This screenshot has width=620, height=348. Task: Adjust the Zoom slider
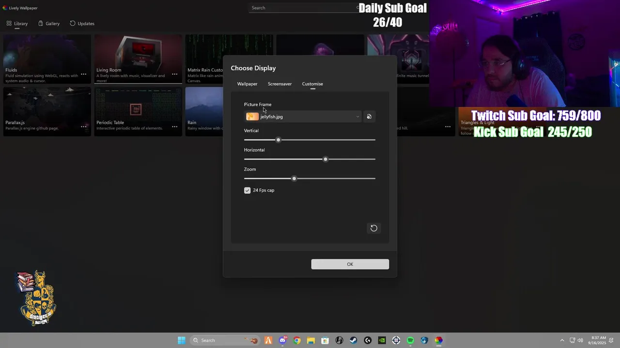click(310, 178)
